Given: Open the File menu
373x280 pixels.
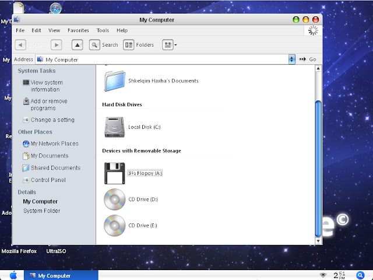Looking at the screenshot, I should [20, 30].
